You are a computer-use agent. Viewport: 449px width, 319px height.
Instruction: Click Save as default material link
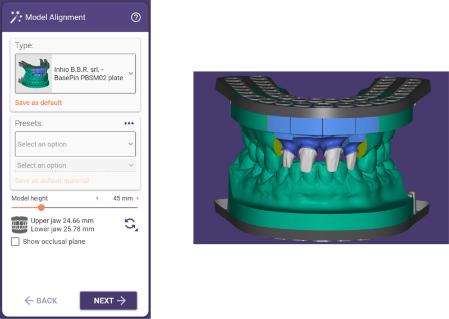click(x=52, y=181)
